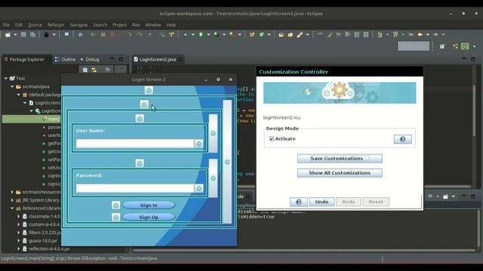The height and width of the screenshot is (271, 483).
Task: Select reflection-ui-4.6.4.jar in the tree
Action: [x=49, y=249]
